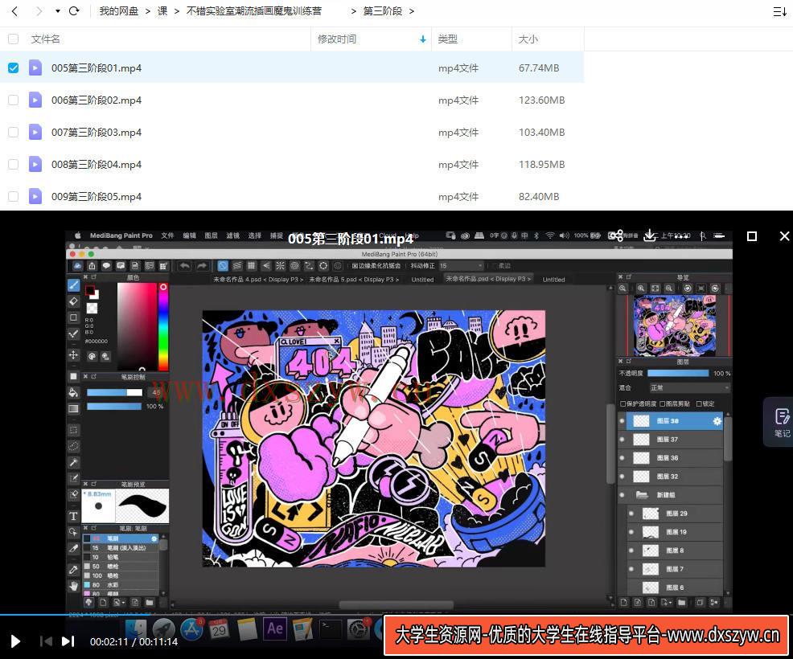Download the video via player download icon
This screenshot has width=793, height=659.
pyautogui.click(x=650, y=235)
